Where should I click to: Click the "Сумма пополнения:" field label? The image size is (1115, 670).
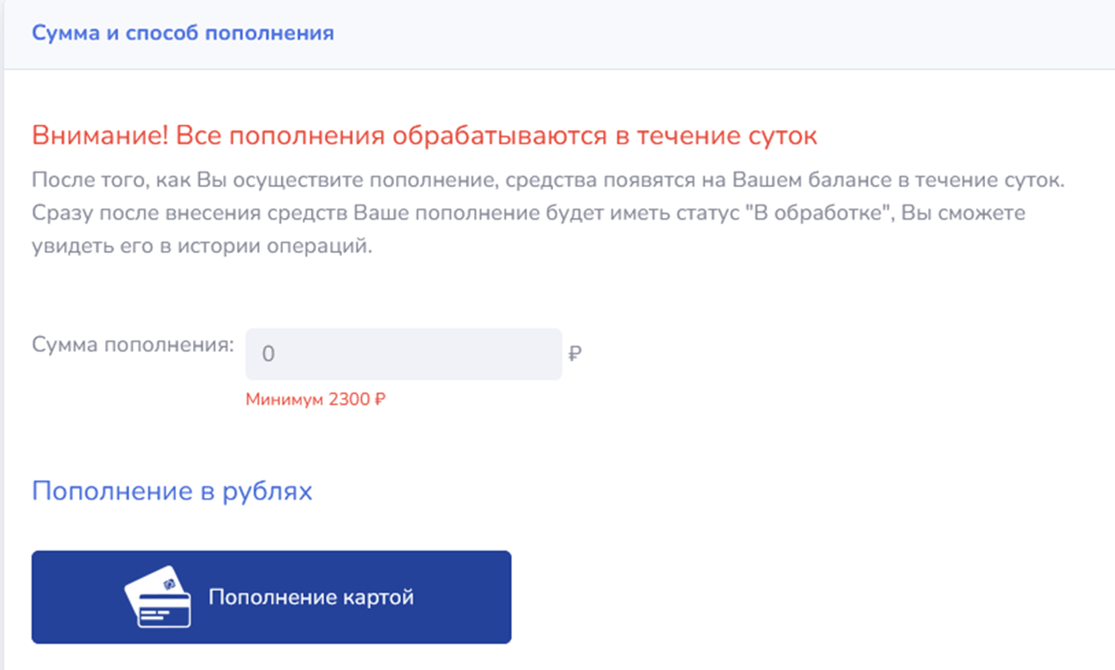(133, 345)
